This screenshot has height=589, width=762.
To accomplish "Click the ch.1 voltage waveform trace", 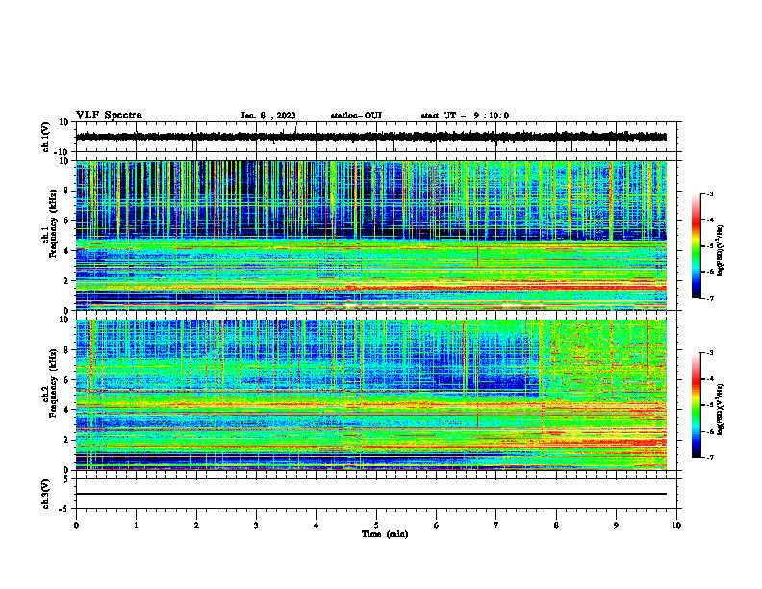I will (x=371, y=137).
